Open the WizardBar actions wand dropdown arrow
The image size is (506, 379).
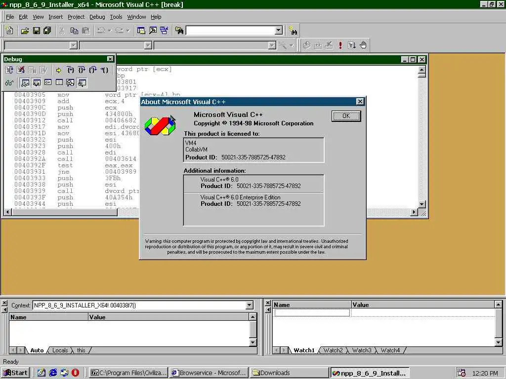point(292,45)
